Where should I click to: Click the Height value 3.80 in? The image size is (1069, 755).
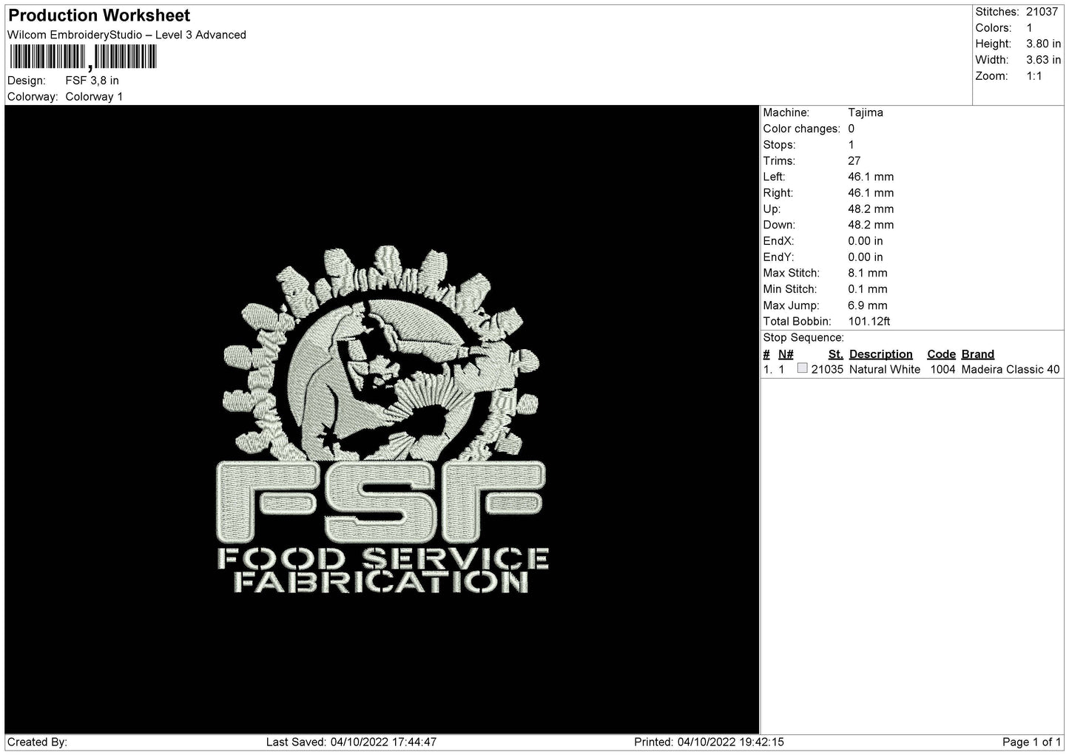[1043, 44]
